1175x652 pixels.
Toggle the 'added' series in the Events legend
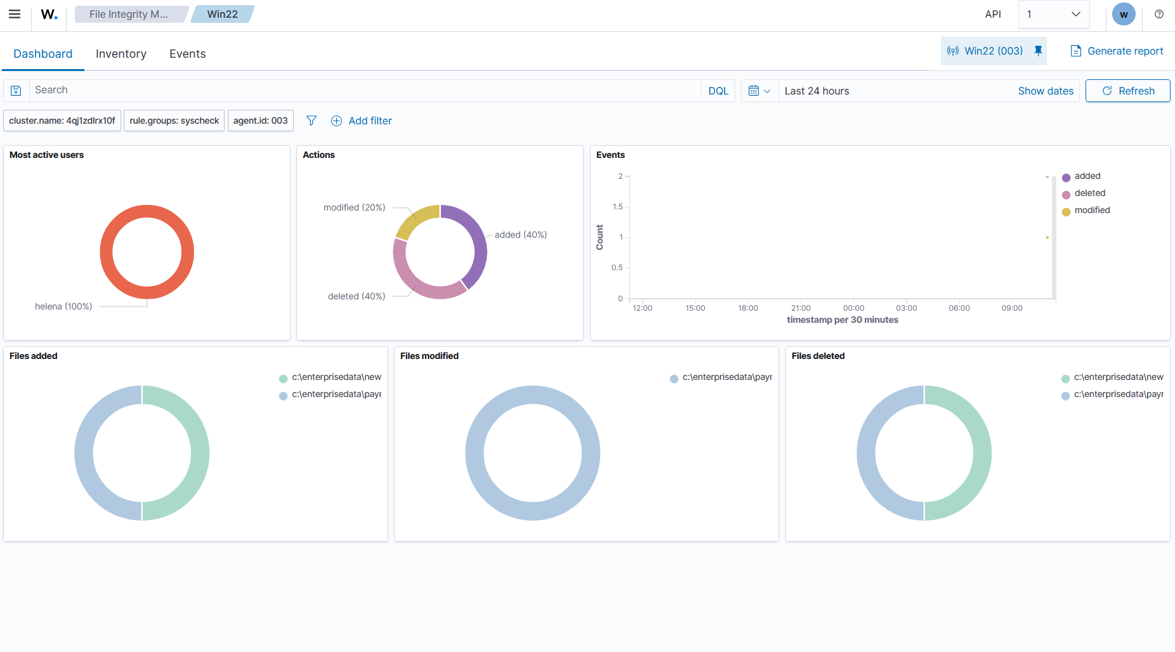(1087, 176)
